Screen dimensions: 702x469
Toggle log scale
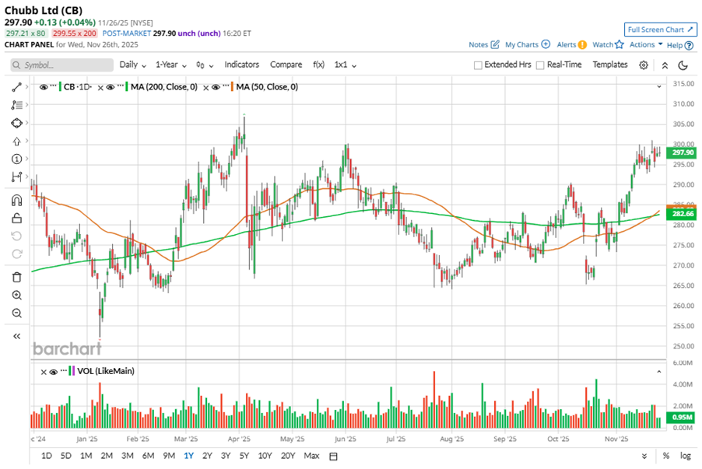[x=686, y=456]
